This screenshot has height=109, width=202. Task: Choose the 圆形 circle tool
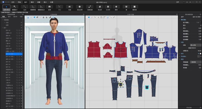(116, 8)
